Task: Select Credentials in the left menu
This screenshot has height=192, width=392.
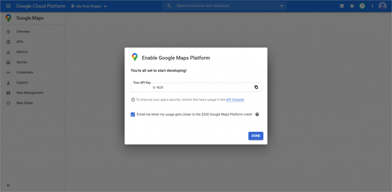Action: pos(24,72)
